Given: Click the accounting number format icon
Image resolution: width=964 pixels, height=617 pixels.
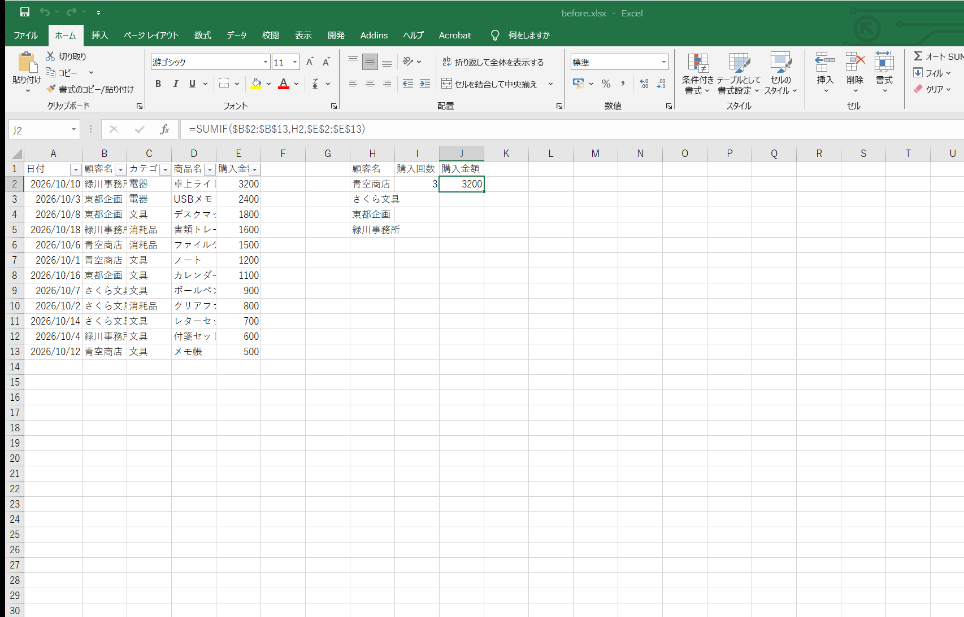Looking at the screenshot, I should pos(578,84).
